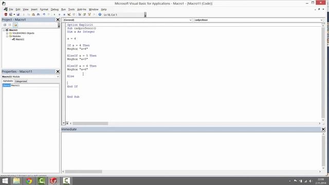Click View Code icon in Project panel
Image resolution: width=329 pixels, height=185 pixels.
[x=5, y=25]
